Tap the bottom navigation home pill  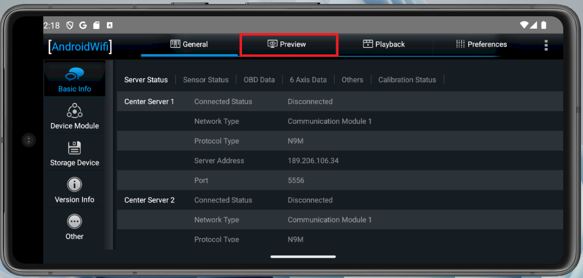pyautogui.click(x=303, y=256)
